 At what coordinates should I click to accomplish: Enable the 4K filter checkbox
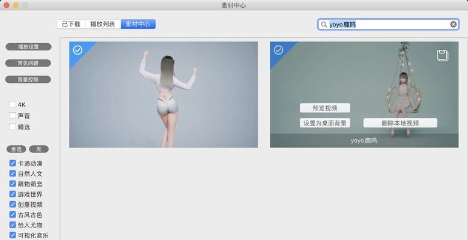13,104
